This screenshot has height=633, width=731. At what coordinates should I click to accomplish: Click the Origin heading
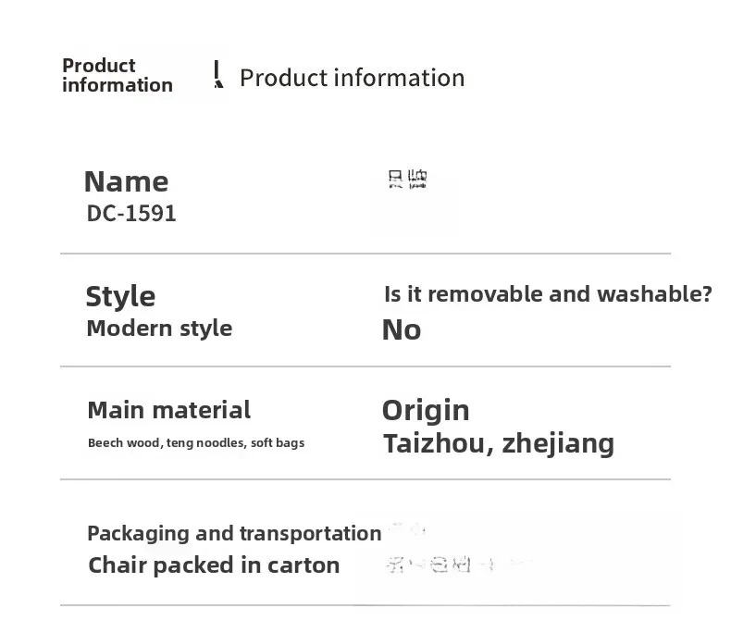426,410
